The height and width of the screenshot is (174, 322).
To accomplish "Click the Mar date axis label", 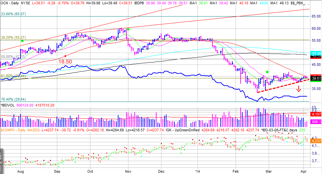I will click(269, 171).
